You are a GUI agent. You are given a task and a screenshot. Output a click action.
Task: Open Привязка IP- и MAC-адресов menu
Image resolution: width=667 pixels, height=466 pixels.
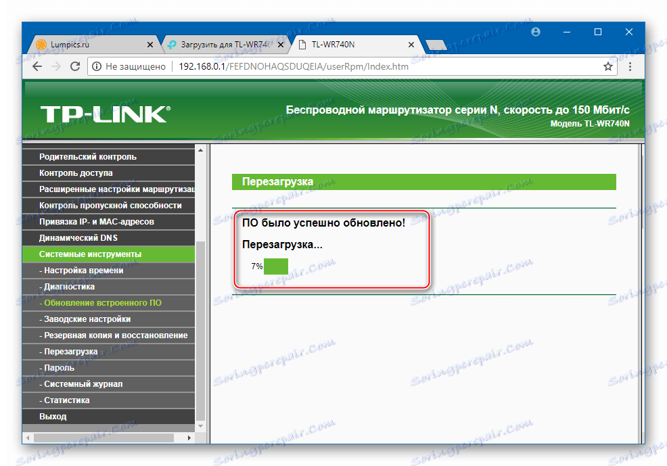click(108, 222)
